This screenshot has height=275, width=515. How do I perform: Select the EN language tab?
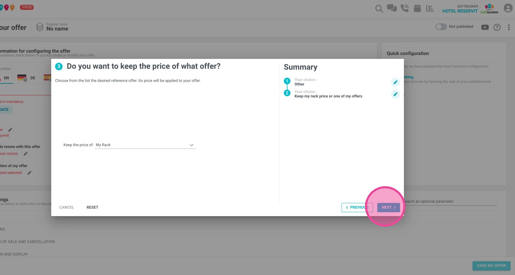(x=6, y=78)
